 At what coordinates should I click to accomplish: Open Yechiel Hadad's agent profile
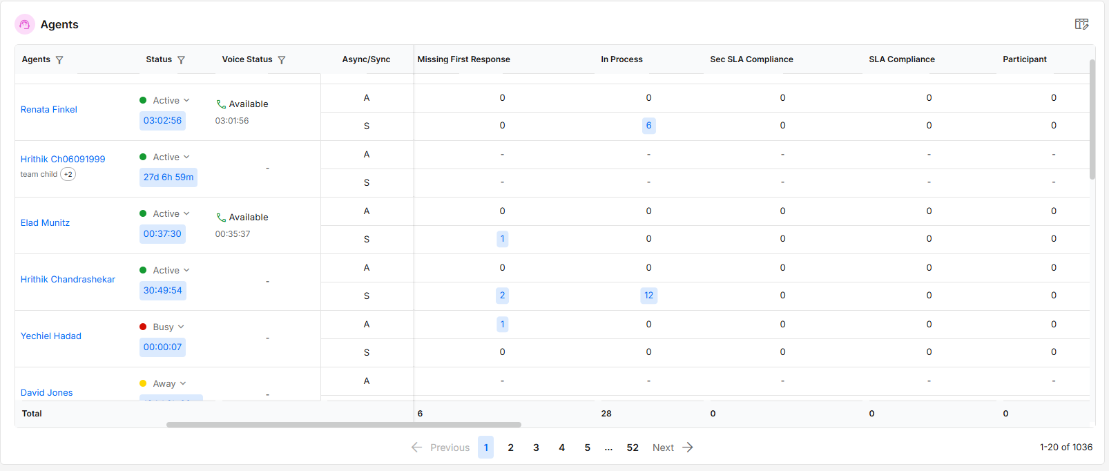point(51,336)
